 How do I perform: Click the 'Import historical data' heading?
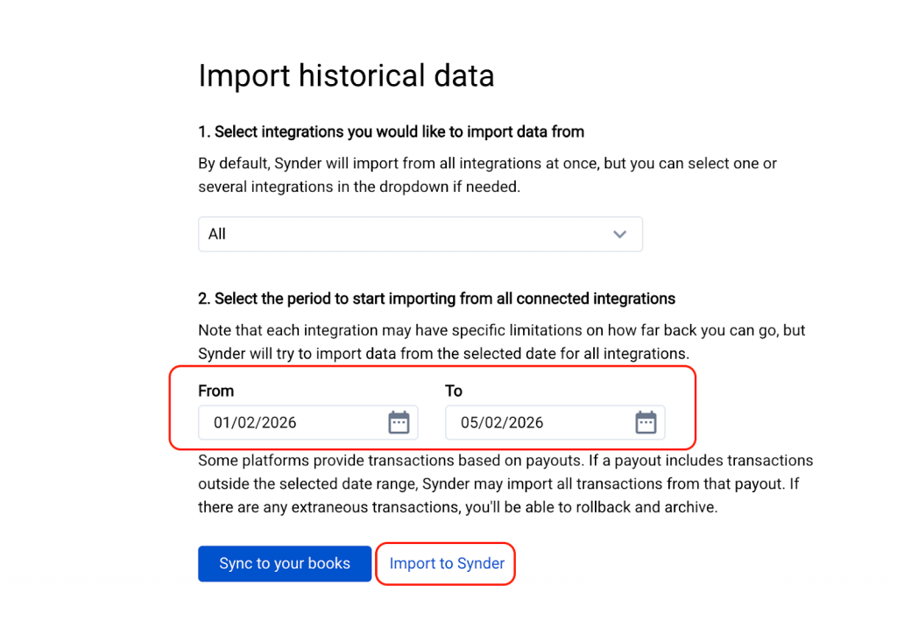[x=346, y=75]
